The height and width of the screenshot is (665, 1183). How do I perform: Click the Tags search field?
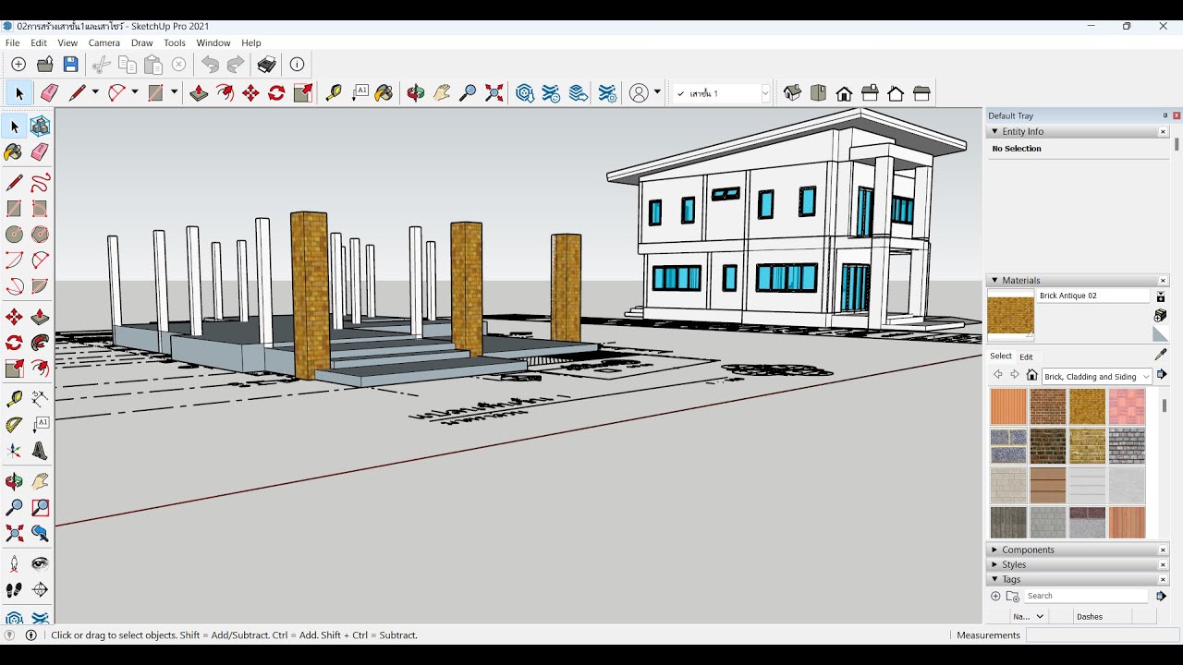[1086, 597]
